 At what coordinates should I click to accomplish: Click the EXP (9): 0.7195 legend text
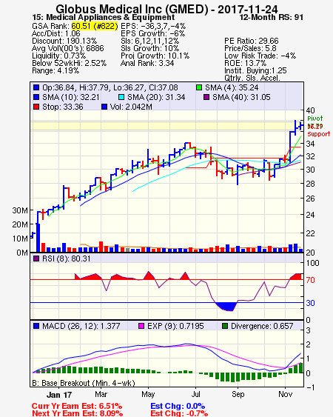[175, 326]
